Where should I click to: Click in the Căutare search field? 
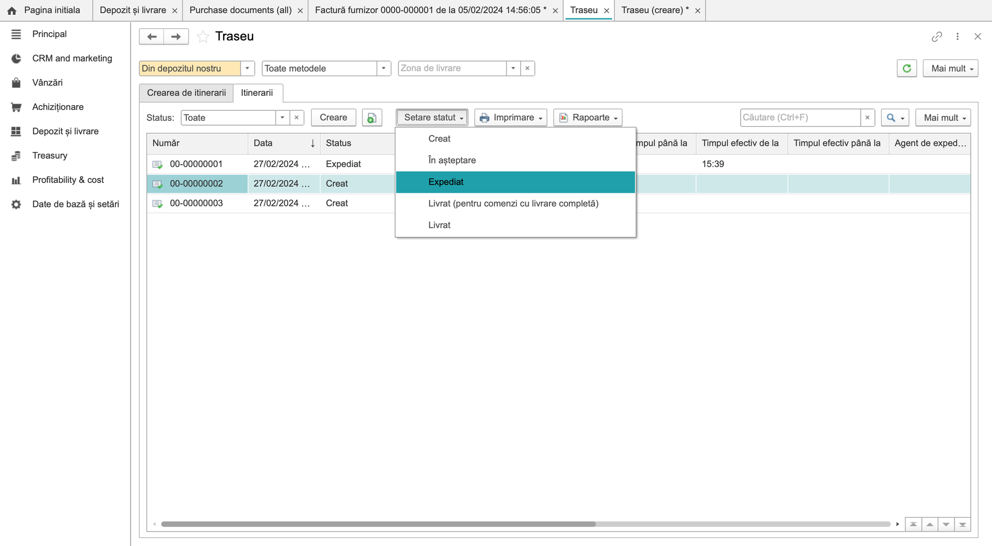tap(800, 118)
